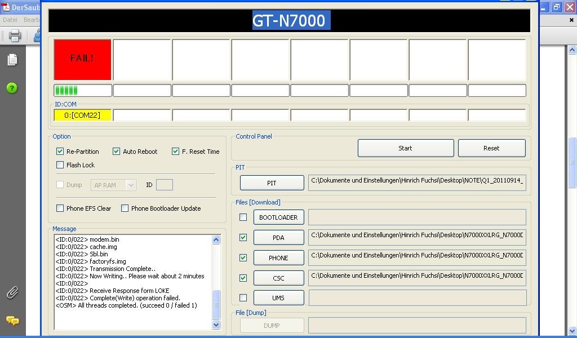This screenshot has height=338, width=577.
Task: Close the Adobe Reader window
Action: pyautogui.click(x=570, y=7)
